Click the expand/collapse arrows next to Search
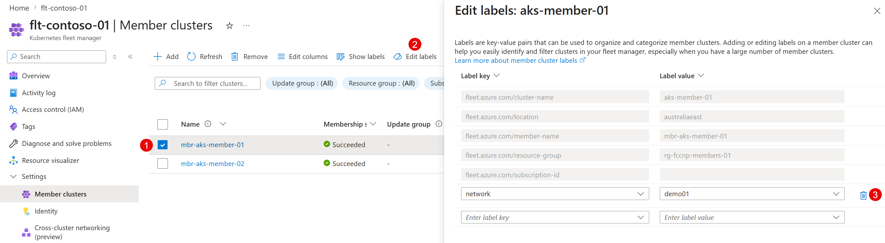 [115, 57]
